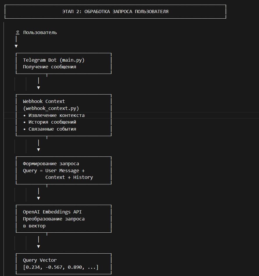
Task: Click the arrow pointing to Query Vector box
Action: (38, 246)
